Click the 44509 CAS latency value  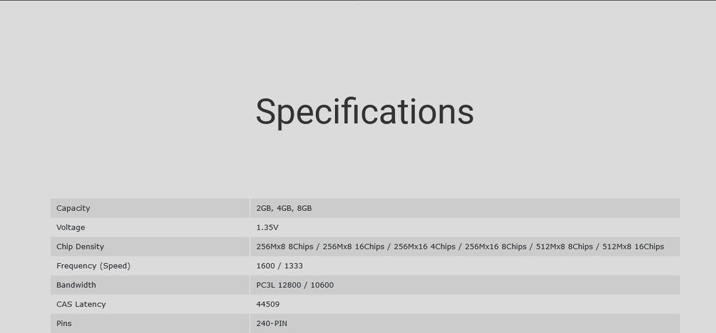[268, 304]
